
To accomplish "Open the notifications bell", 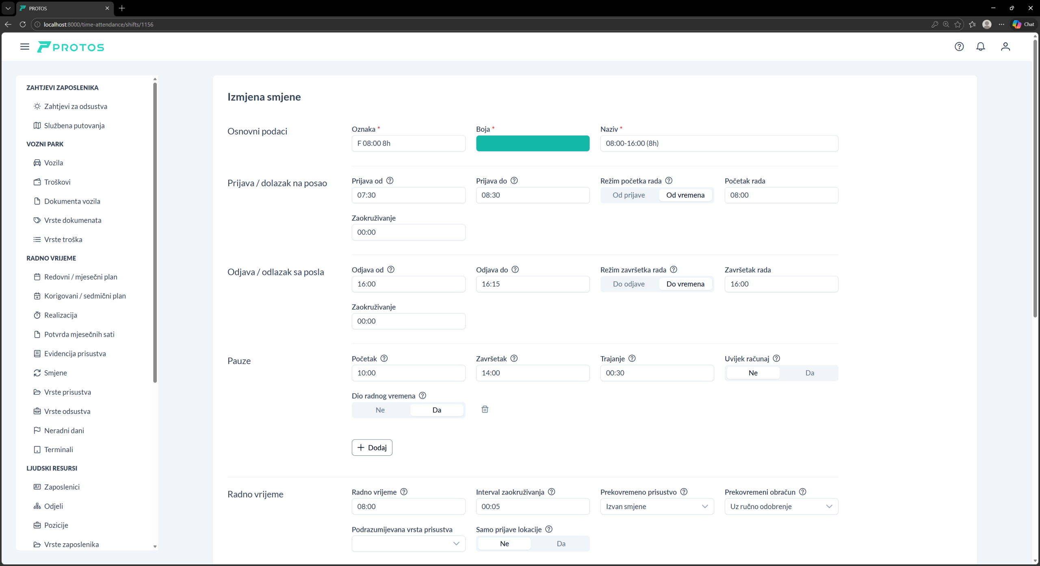I will click(x=980, y=47).
